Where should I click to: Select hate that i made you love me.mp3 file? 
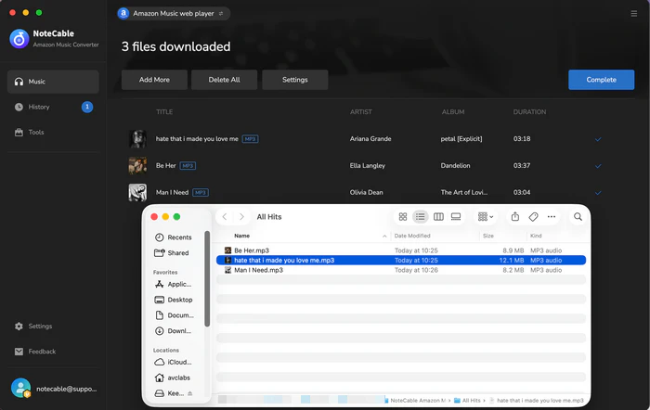[x=401, y=260]
